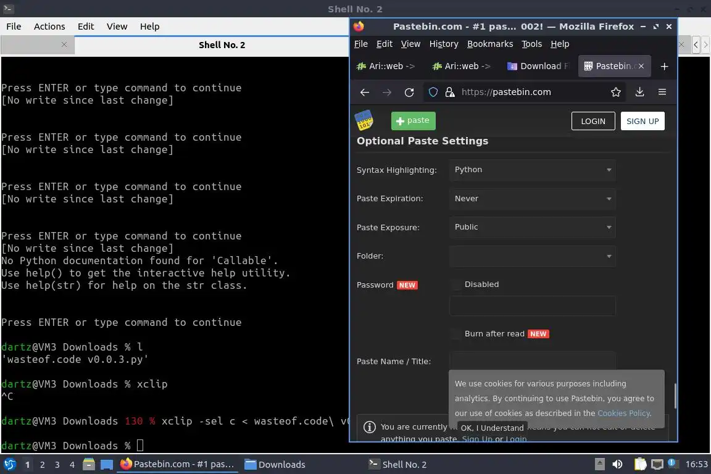Viewport: 711px width, 474px height.
Task: Open the Lubuntu start menu icon
Action: click(x=9, y=464)
